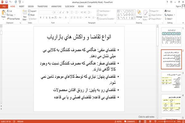185x123 pixels.
Task: Open the Text Direction dropdown
Action: tap(104, 11)
